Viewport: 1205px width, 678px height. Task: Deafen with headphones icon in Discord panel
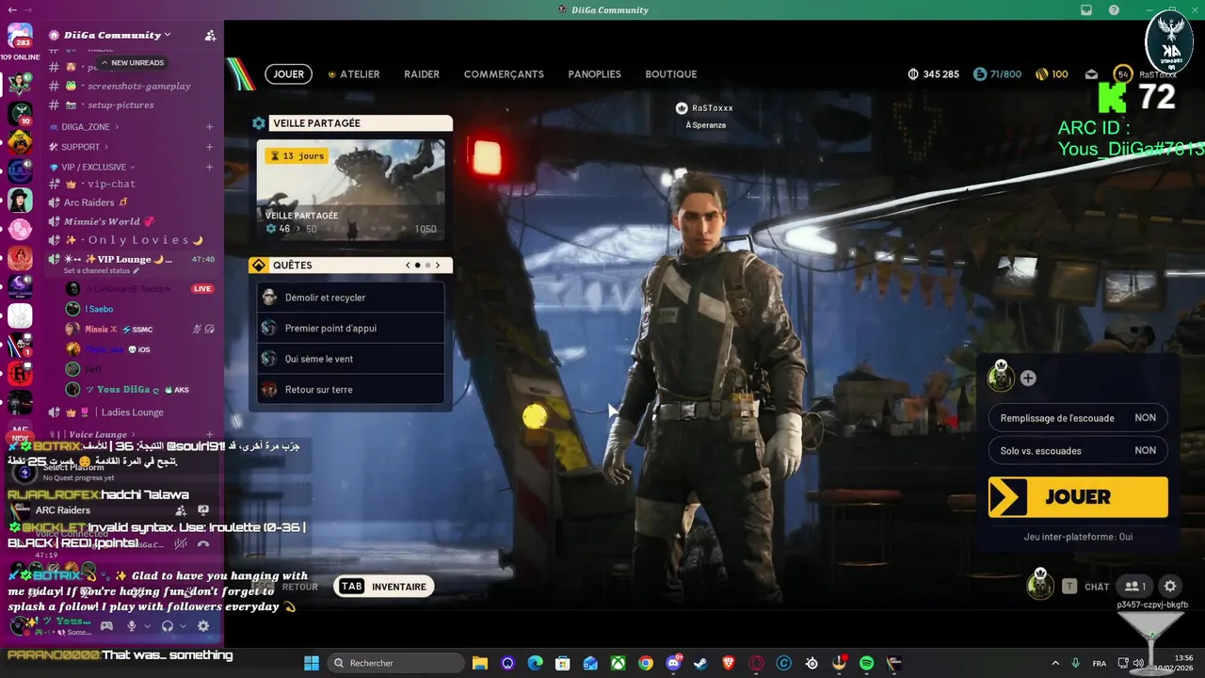click(168, 626)
